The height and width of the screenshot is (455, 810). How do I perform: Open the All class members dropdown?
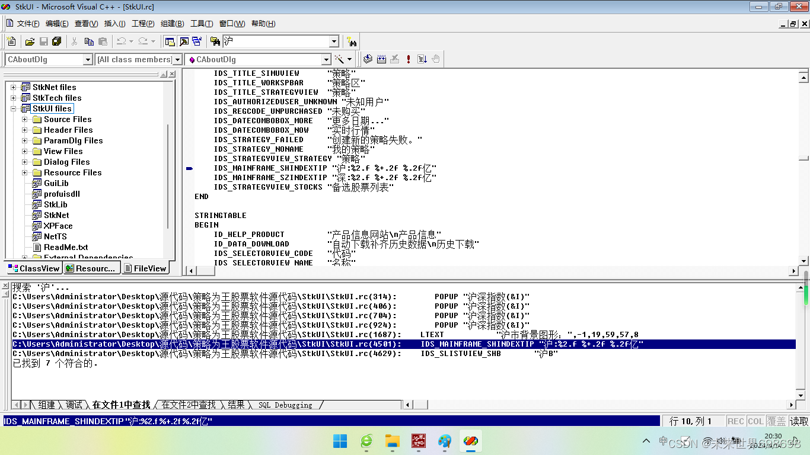pyautogui.click(x=177, y=59)
